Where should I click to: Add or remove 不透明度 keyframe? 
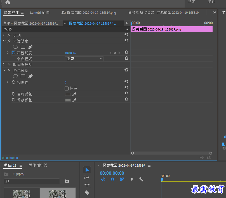pyautogui.click(x=115, y=53)
